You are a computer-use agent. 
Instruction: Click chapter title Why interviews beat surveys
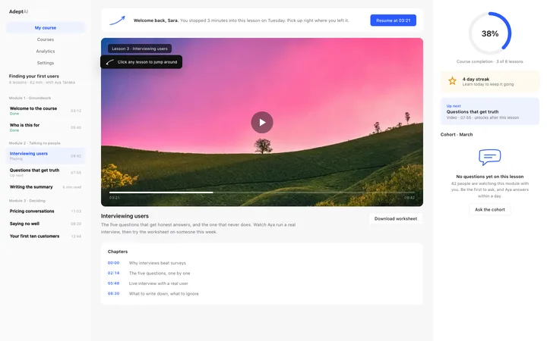point(157,263)
